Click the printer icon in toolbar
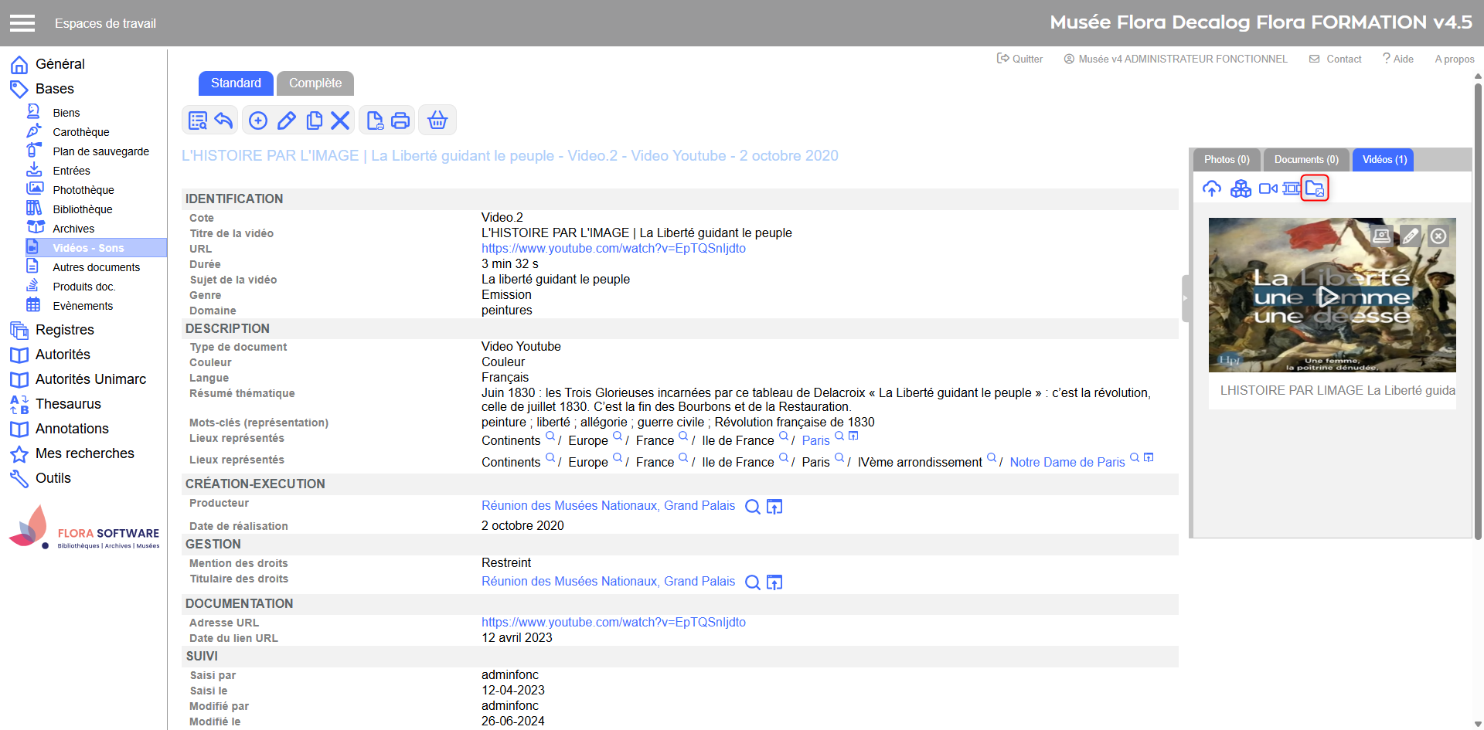 (400, 121)
